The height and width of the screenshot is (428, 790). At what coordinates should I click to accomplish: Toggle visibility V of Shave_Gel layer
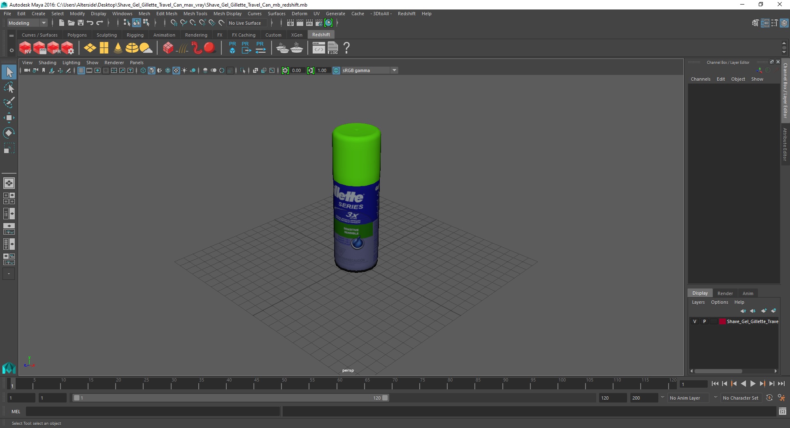coord(695,321)
